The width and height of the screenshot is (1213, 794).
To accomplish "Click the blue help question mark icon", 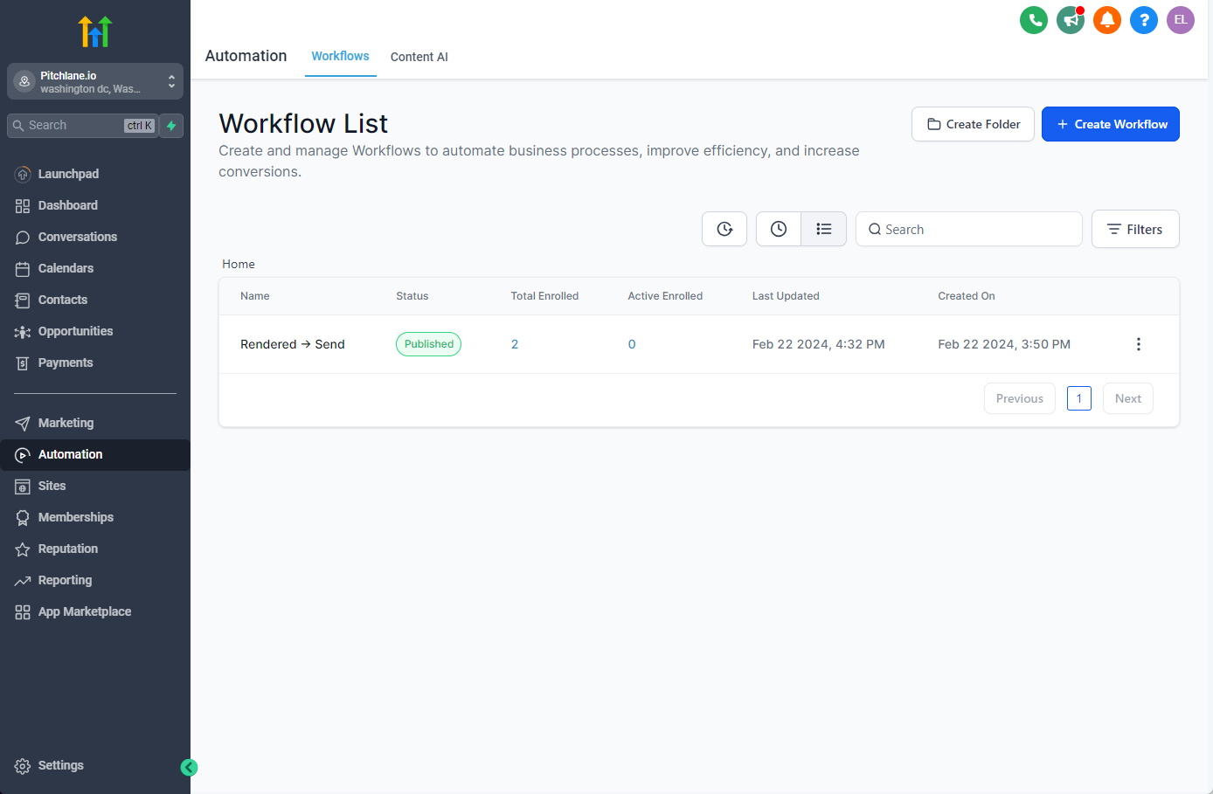I will pyautogui.click(x=1144, y=20).
